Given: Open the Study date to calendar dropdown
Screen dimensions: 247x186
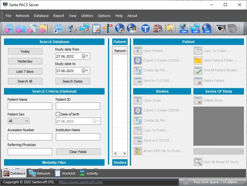Looking at the screenshot, I should pos(85,71).
